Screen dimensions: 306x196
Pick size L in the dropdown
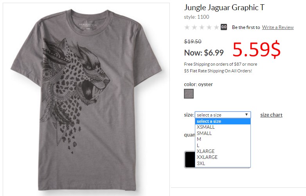223,145
